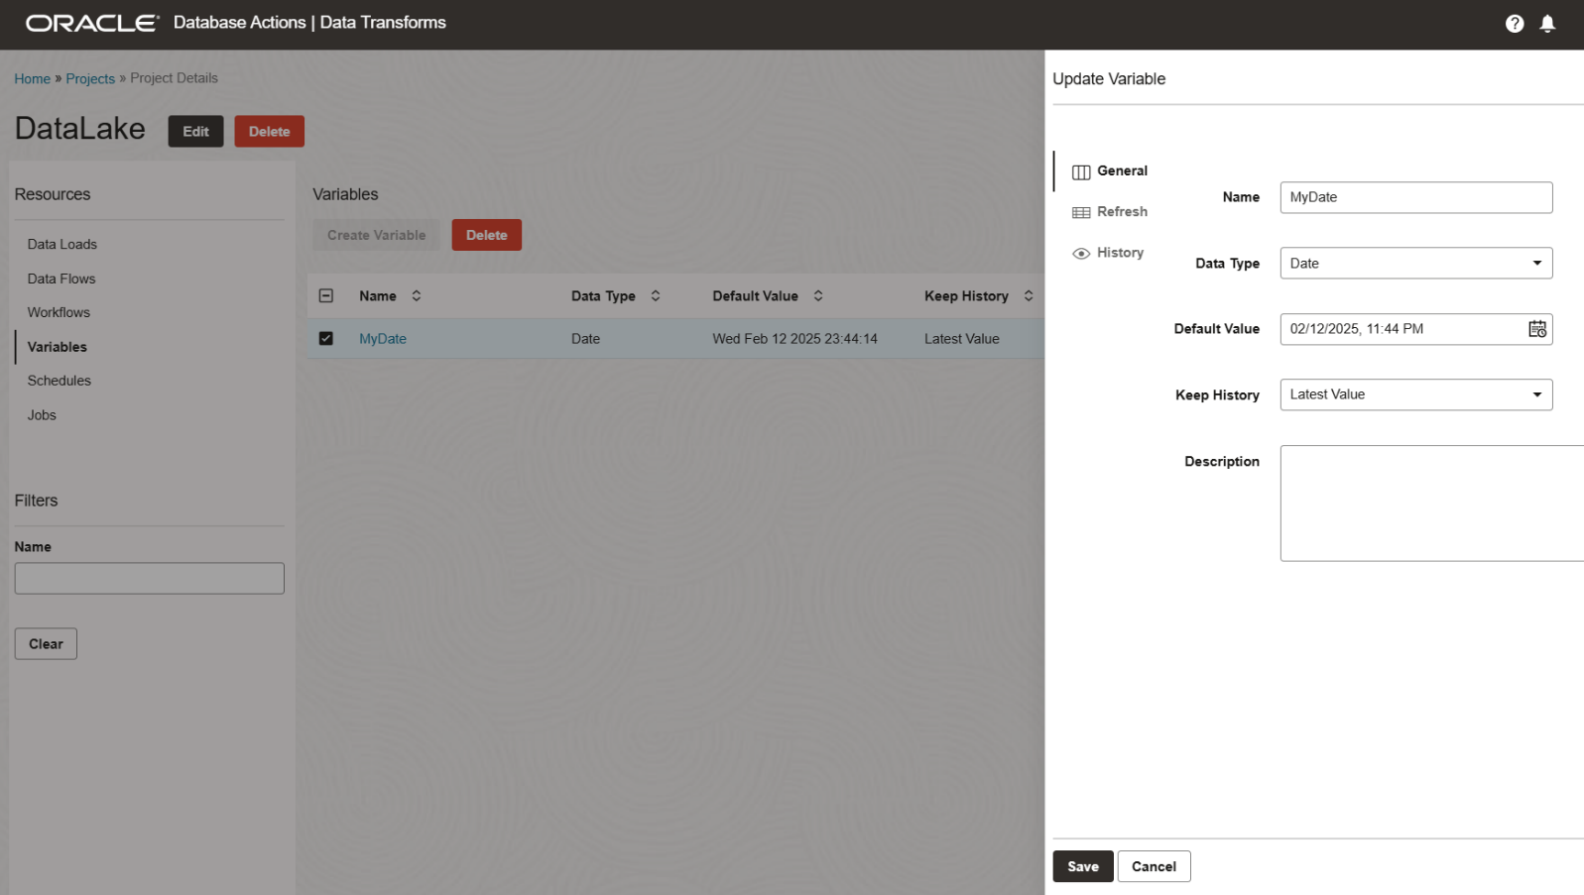Open the MyDate variable link
Screen dimensions: 1584x895
[x=383, y=339]
